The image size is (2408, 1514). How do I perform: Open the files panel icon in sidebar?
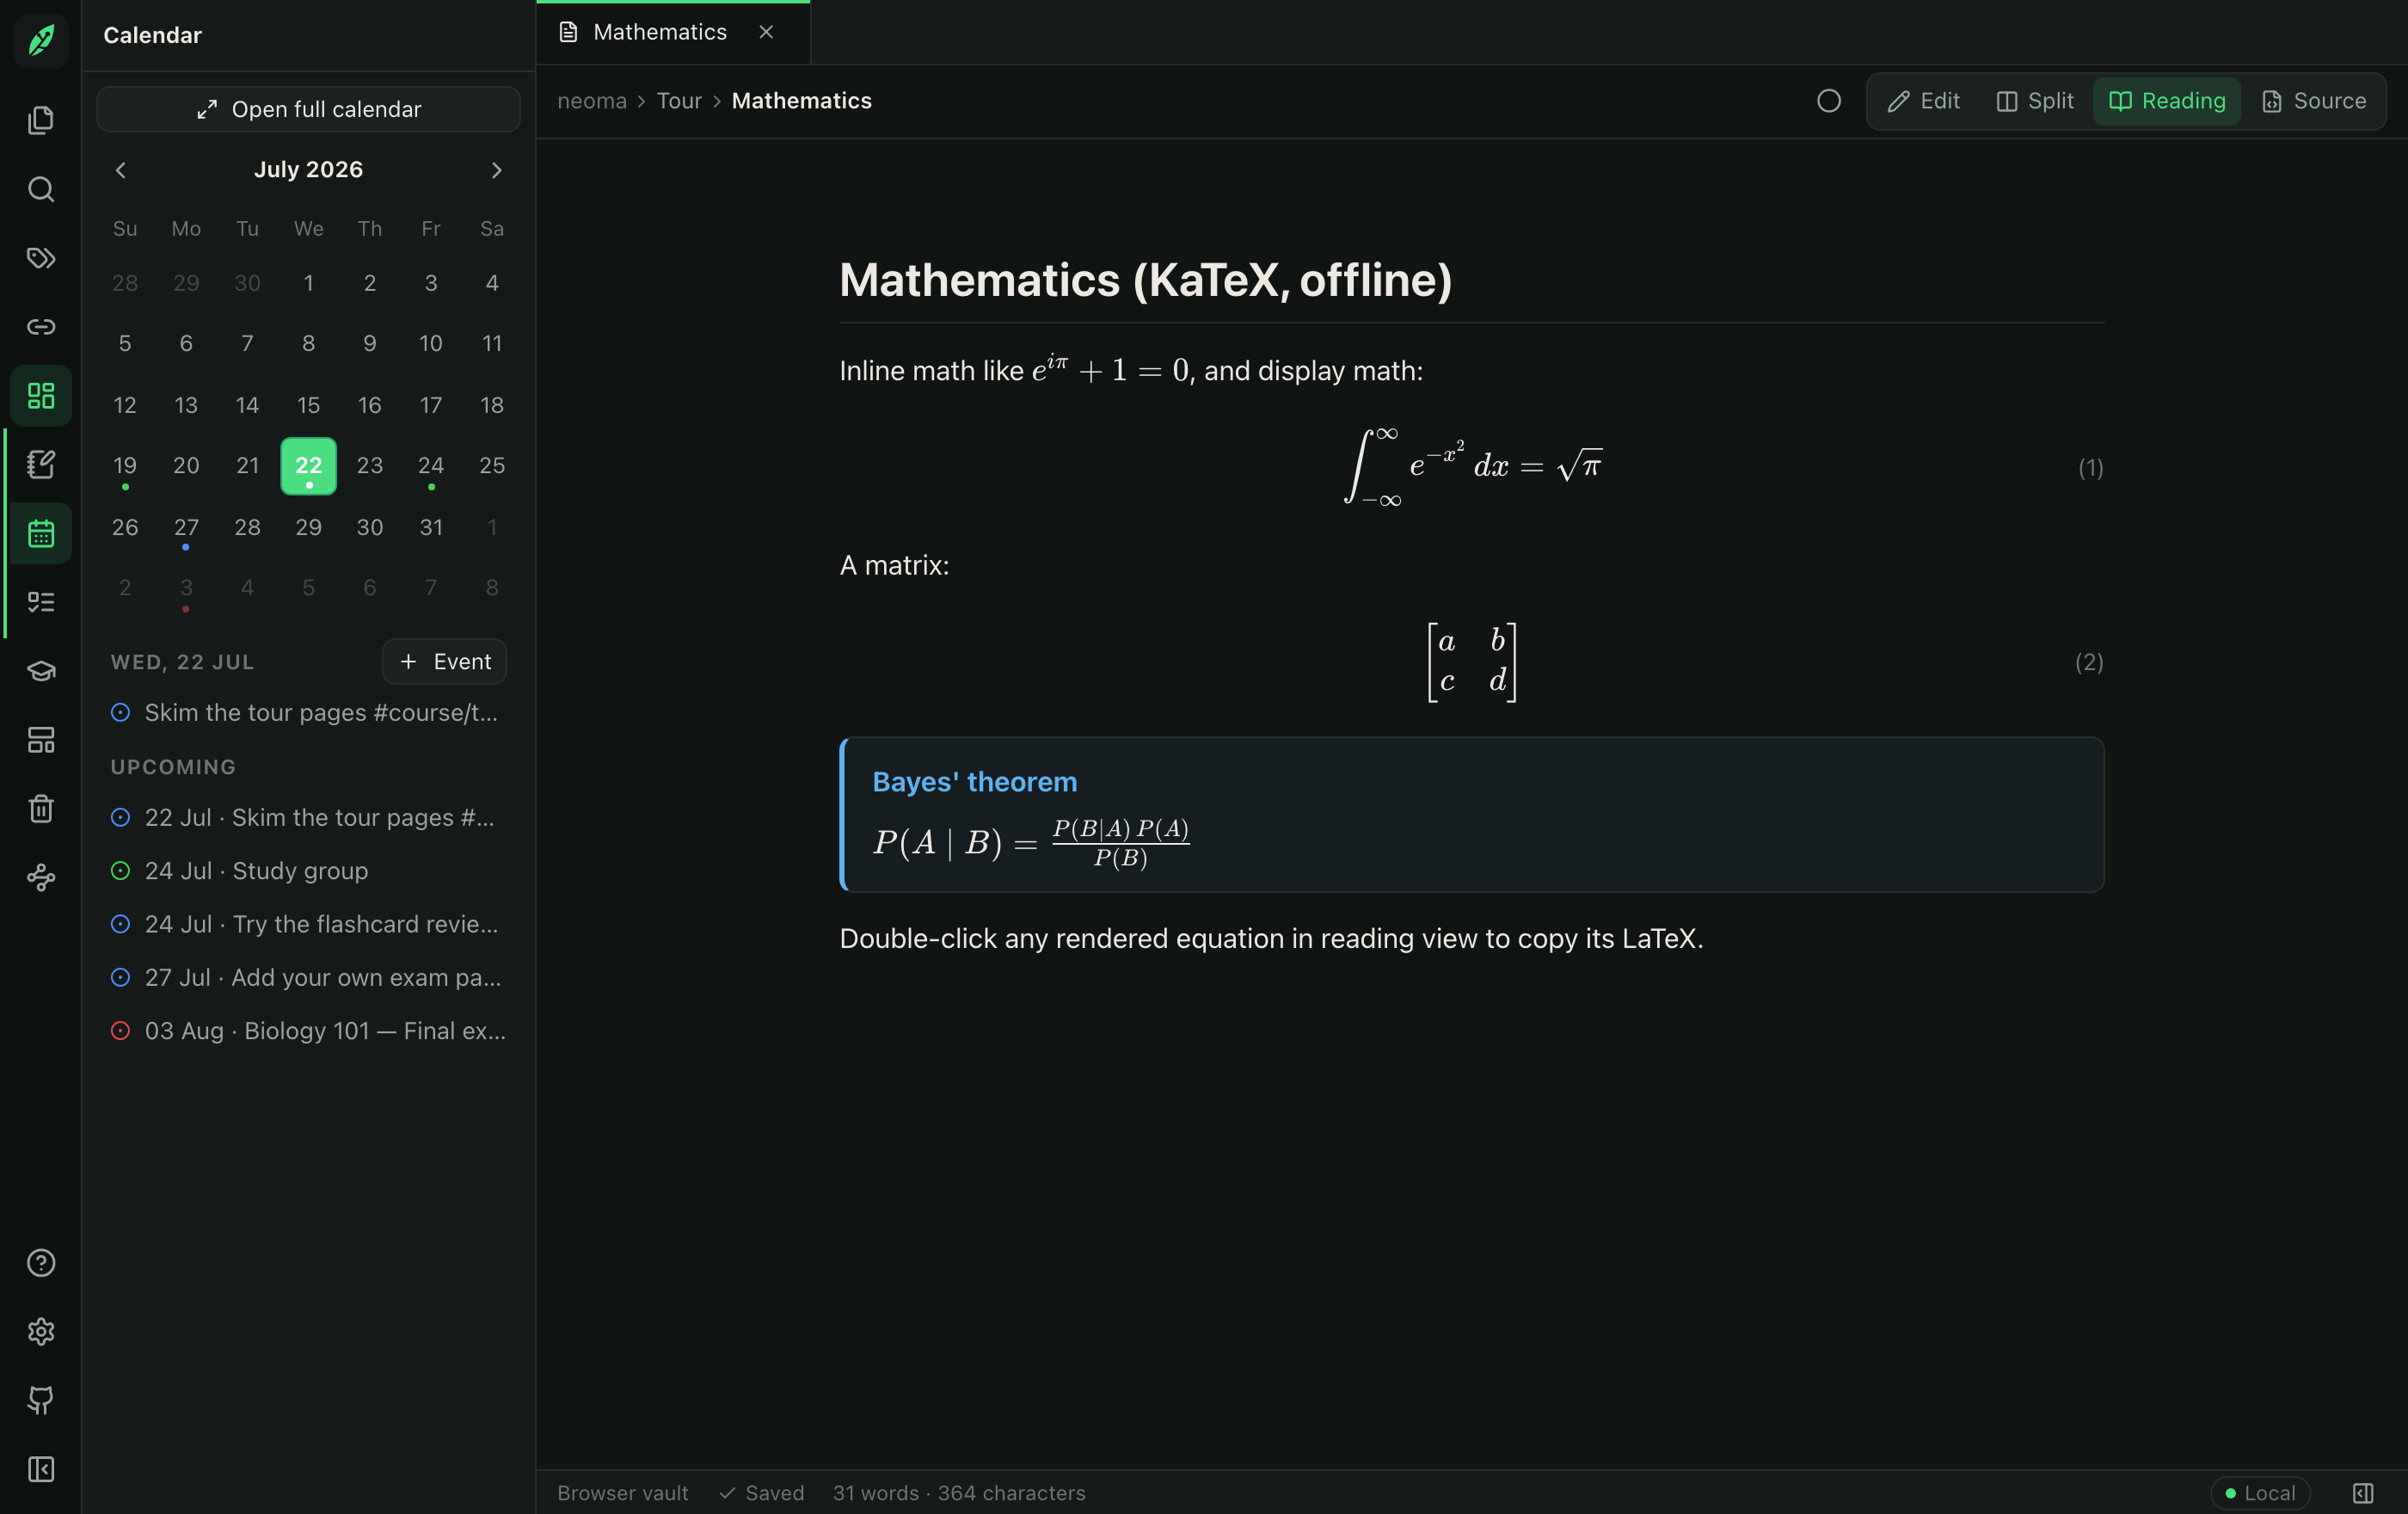[41, 120]
